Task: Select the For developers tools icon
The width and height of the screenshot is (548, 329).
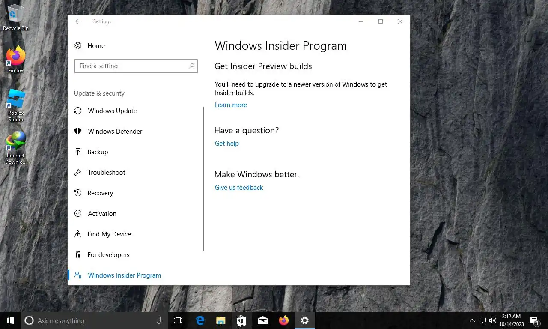Action: click(78, 254)
